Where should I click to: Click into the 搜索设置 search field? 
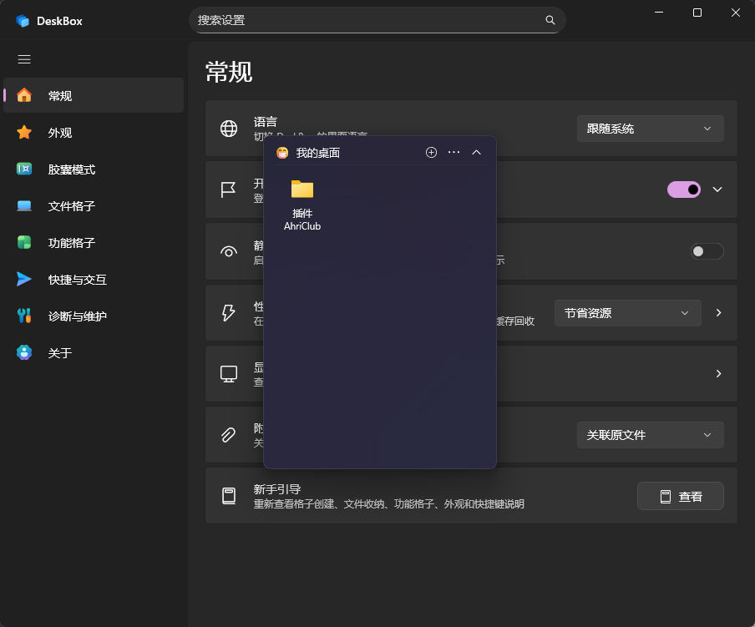pyautogui.click(x=377, y=20)
